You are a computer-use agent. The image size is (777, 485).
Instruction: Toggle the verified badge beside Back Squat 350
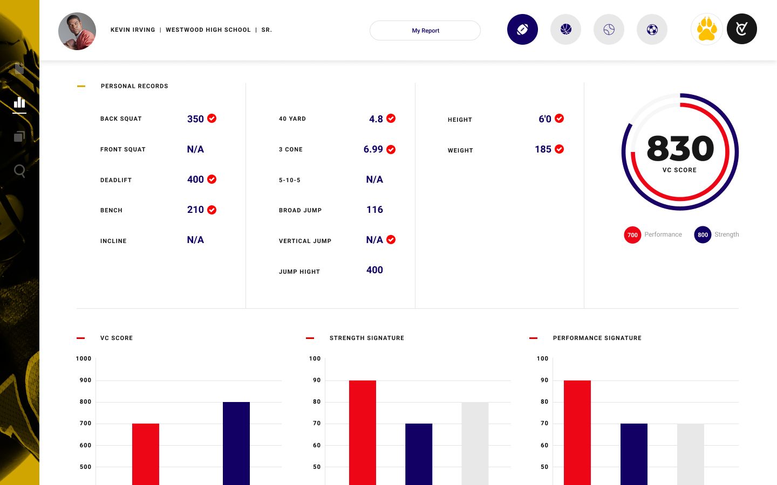(x=212, y=118)
